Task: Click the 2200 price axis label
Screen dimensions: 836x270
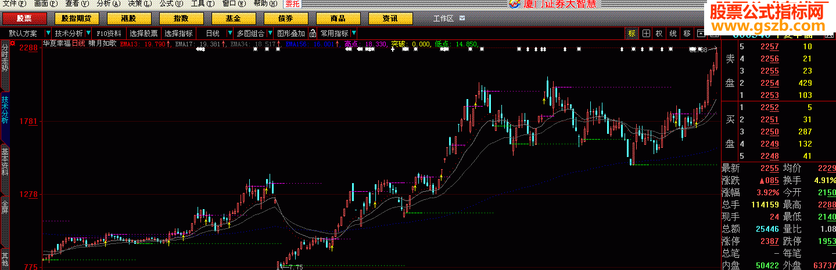Action: point(28,48)
